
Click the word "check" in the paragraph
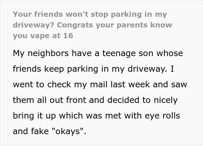pos(59,84)
